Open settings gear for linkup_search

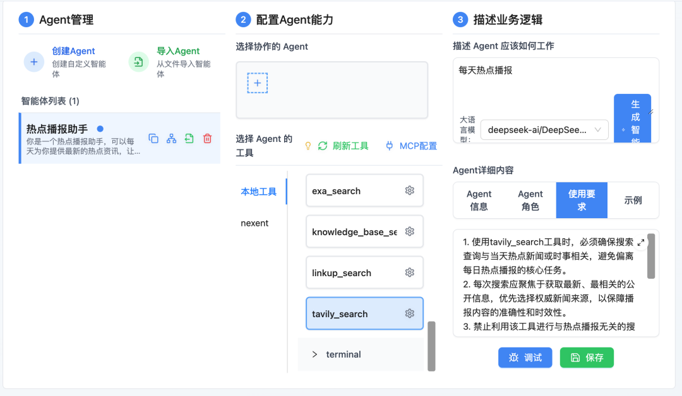coord(410,272)
